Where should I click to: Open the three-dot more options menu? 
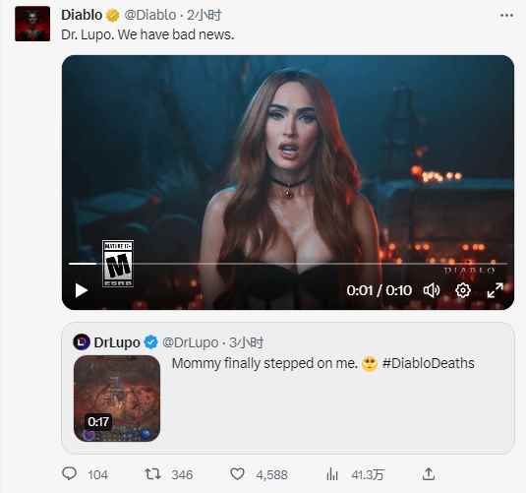pos(506,16)
